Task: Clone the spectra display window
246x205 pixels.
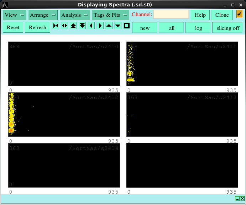Action: click(222, 15)
